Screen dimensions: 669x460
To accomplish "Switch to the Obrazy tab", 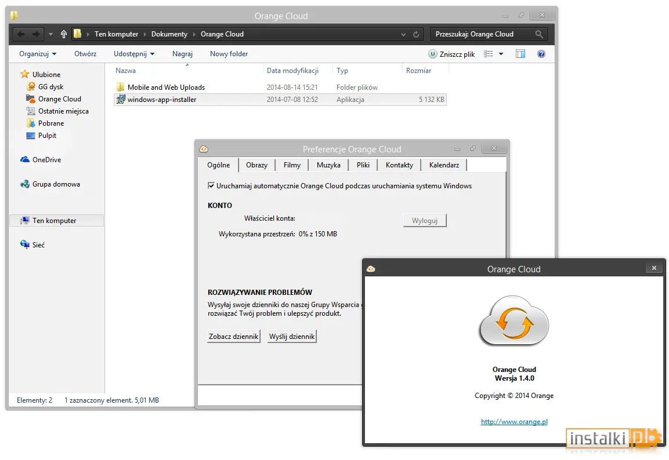I will [x=257, y=165].
